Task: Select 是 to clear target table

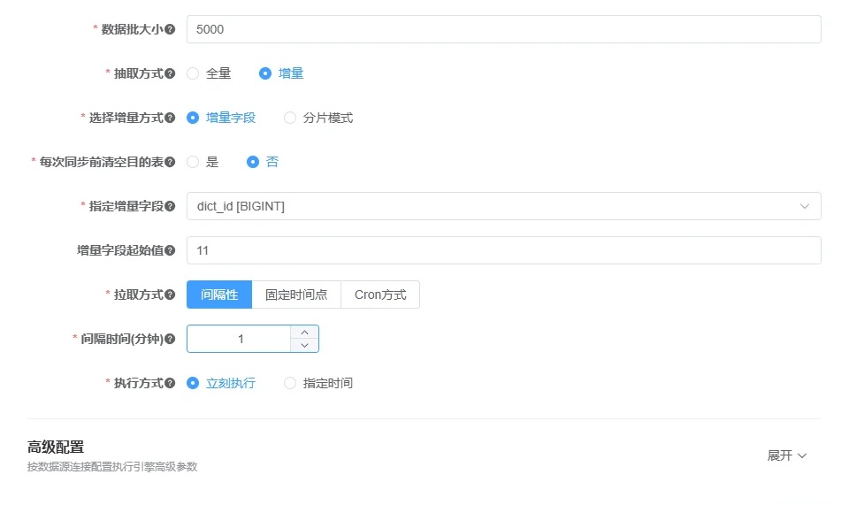Action: [x=193, y=162]
